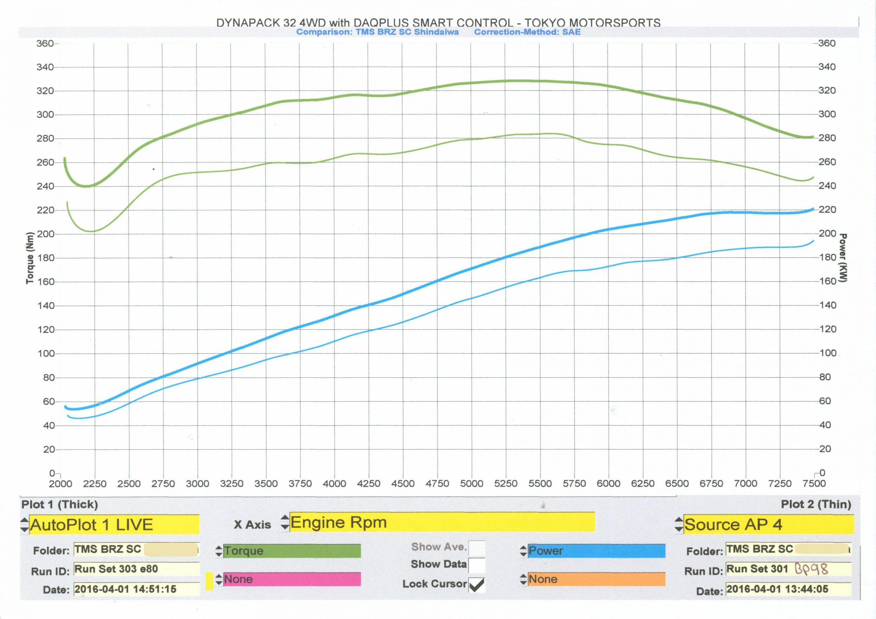Click the Run Set 303 e80 Run ID field
This screenshot has width=876, height=619.
click(x=136, y=569)
